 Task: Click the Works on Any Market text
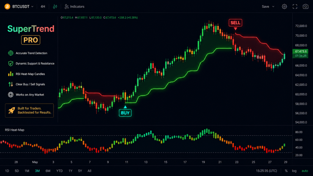pyautogui.click(x=30, y=95)
